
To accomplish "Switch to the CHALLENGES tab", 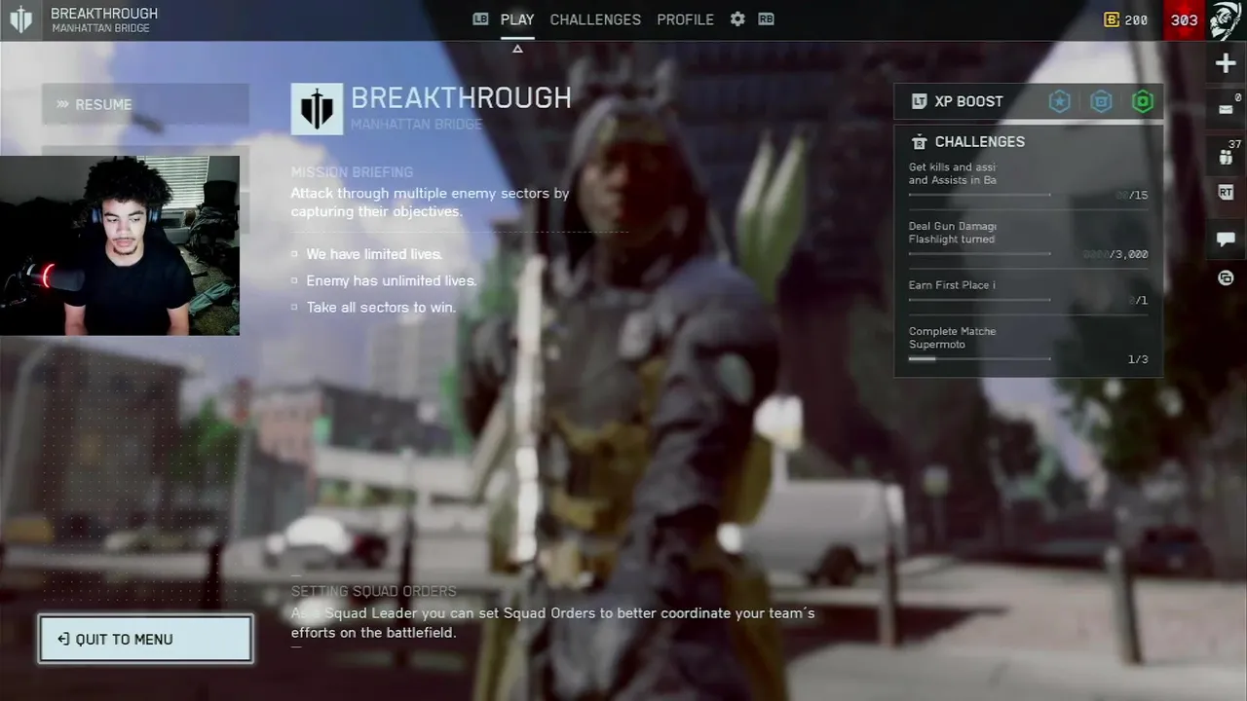I will tap(595, 19).
